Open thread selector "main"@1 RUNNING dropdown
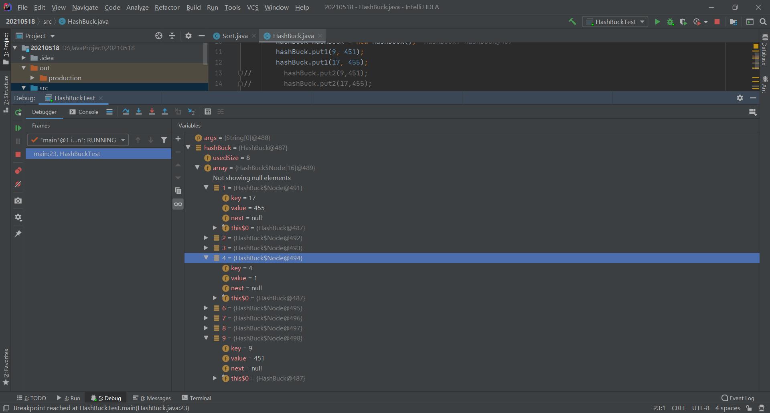The height and width of the screenshot is (413, 770). 78,140
